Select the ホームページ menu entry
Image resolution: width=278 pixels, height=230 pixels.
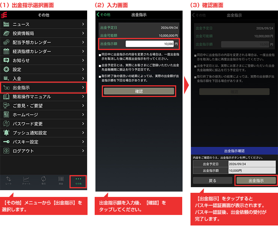point(44,115)
